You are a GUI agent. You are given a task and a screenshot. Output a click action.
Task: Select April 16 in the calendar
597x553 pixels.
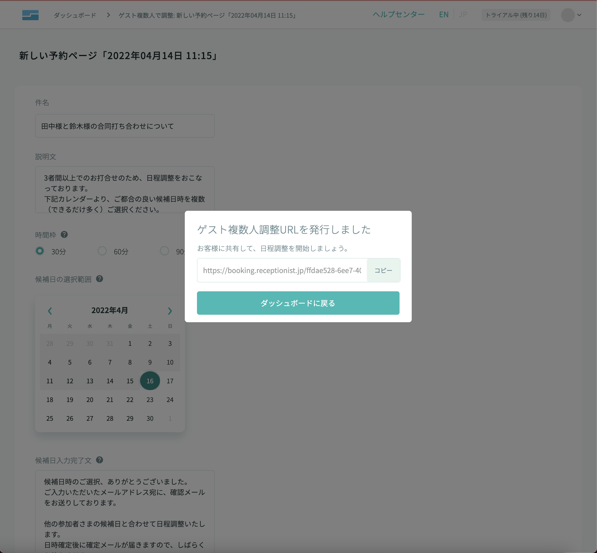pos(150,381)
